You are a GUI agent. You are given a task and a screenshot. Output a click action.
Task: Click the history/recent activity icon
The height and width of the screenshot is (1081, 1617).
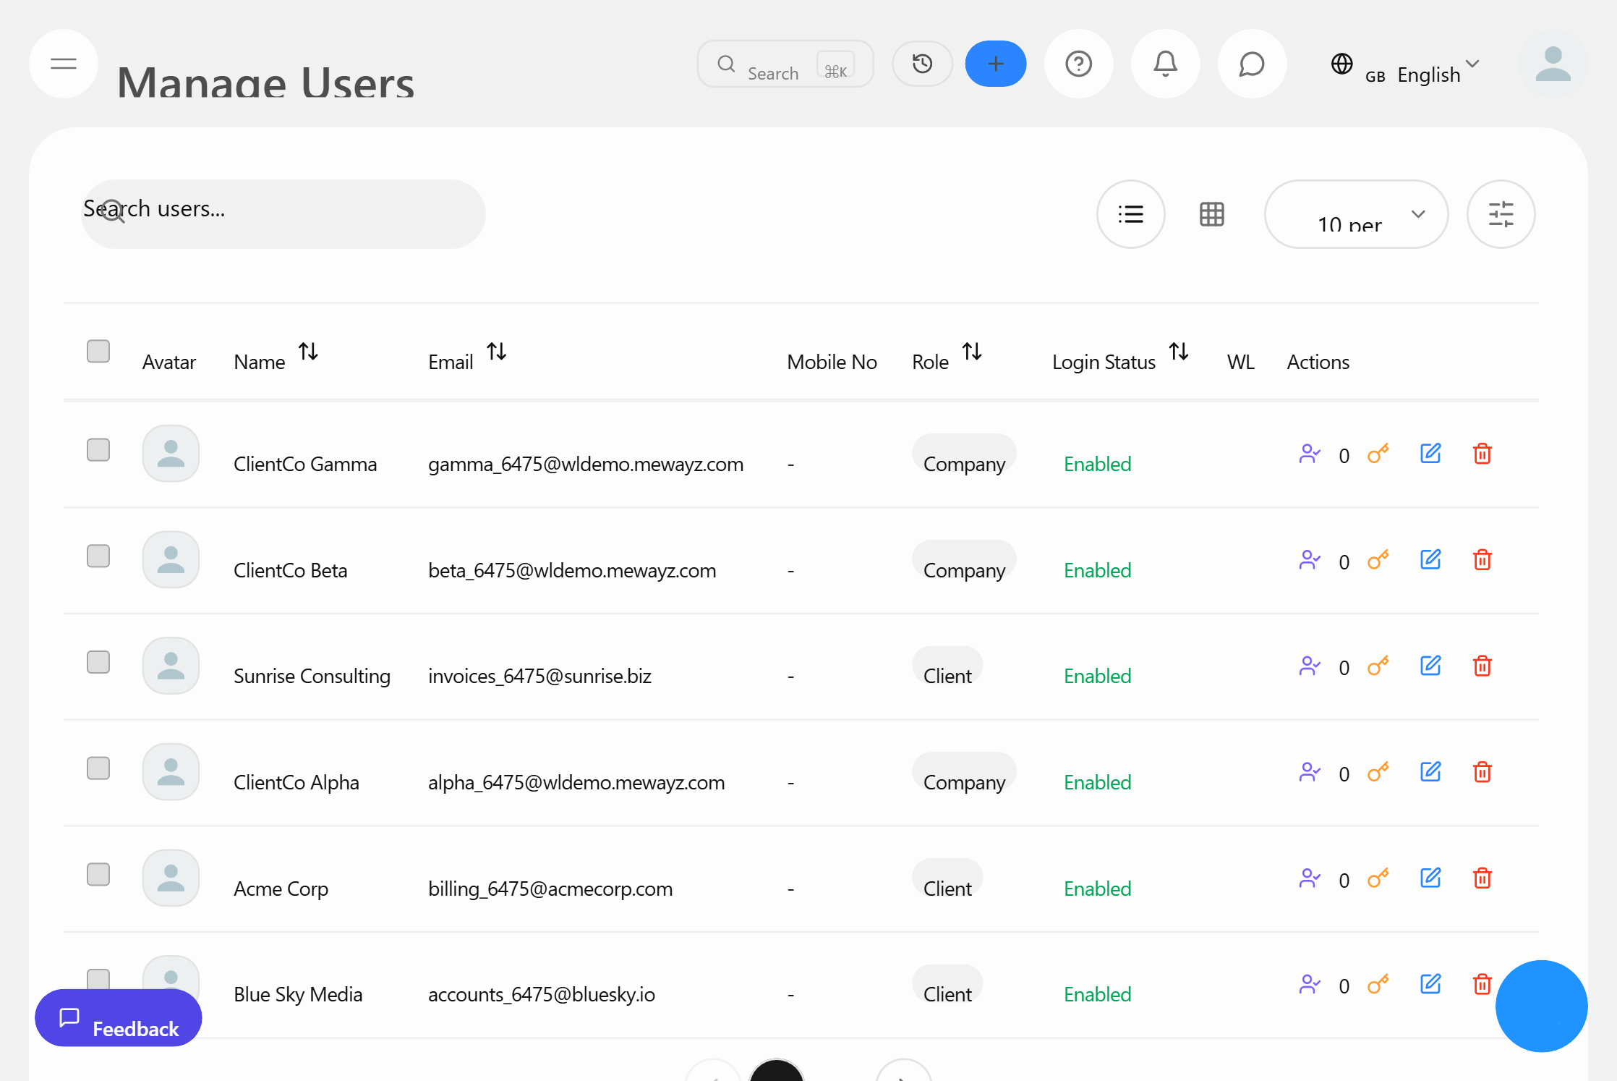(921, 64)
